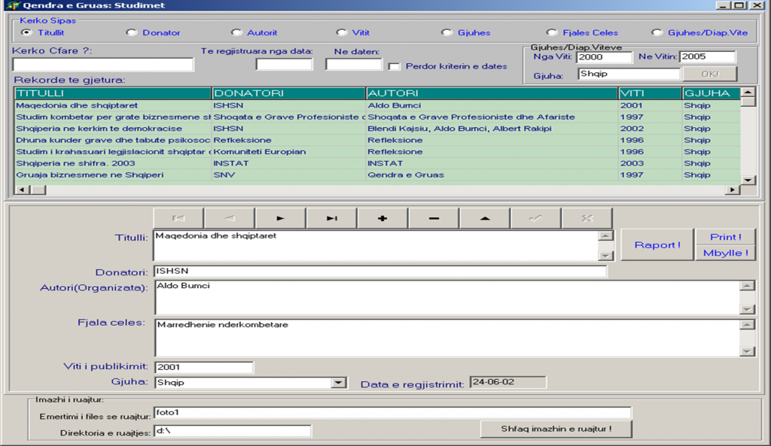
Task: Enable the Perdor kriterin e dates checkbox
Action: (x=394, y=66)
